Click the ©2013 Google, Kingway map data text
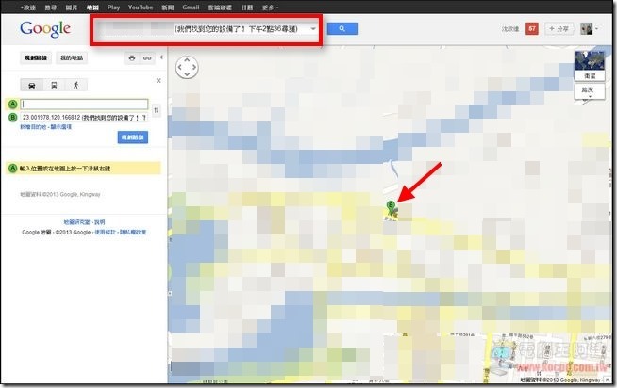The width and height of the screenshot is (617, 388). coord(60,194)
